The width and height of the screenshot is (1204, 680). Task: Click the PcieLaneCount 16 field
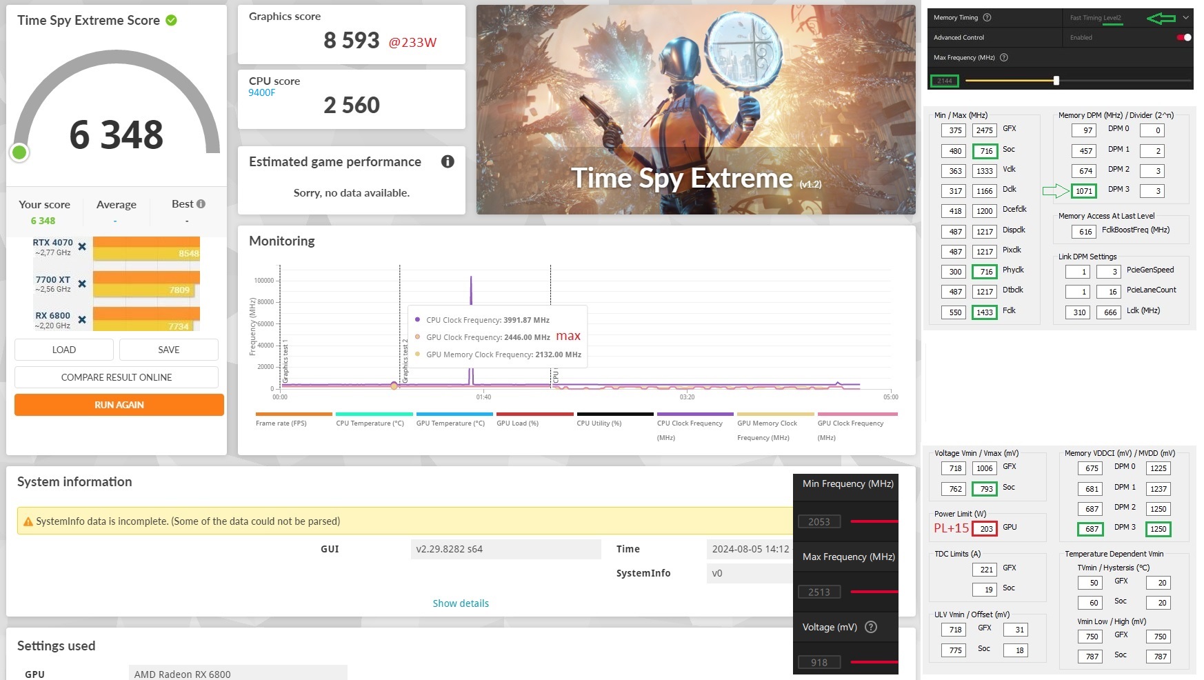click(x=1109, y=292)
